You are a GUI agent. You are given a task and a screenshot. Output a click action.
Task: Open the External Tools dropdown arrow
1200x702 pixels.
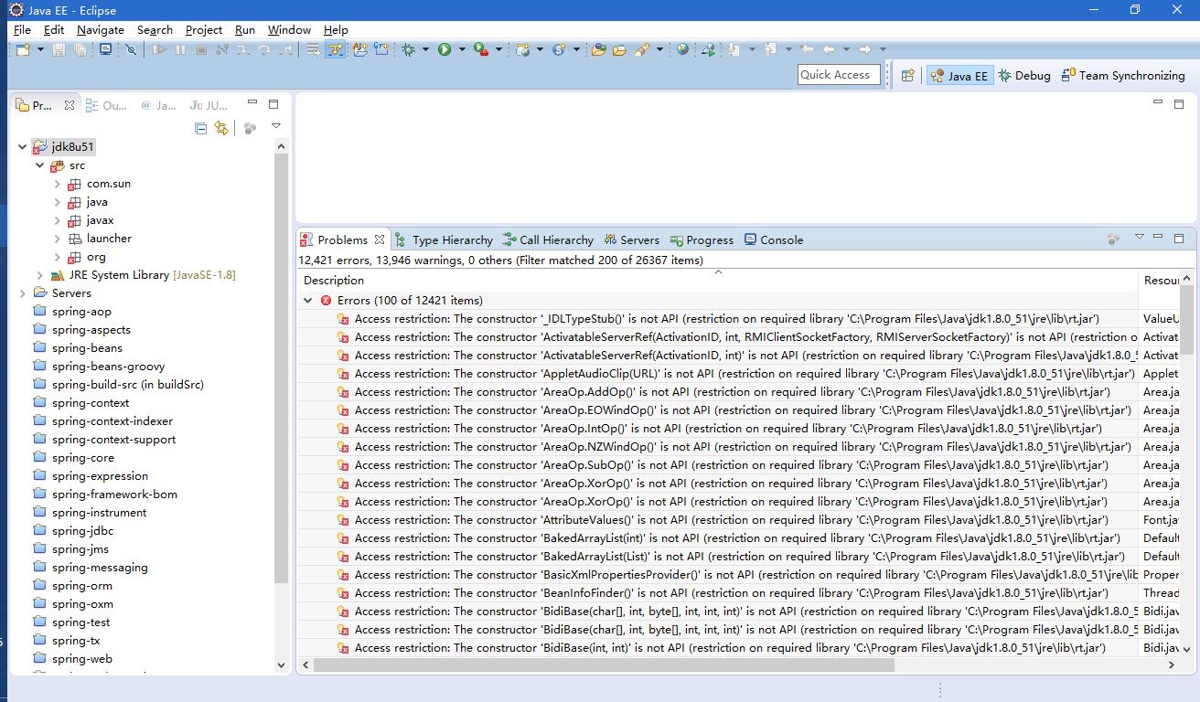[x=498, y=49]
